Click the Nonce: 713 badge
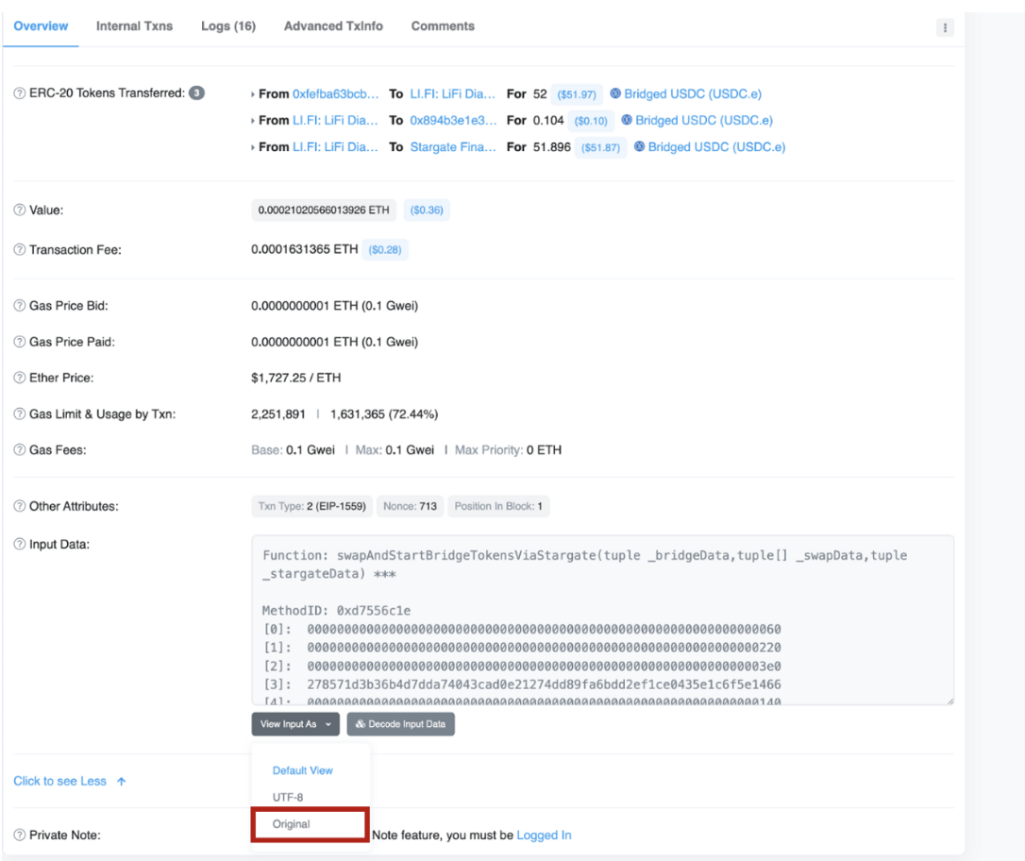Screen dimensions: 1025x861 tap(410, 506)
